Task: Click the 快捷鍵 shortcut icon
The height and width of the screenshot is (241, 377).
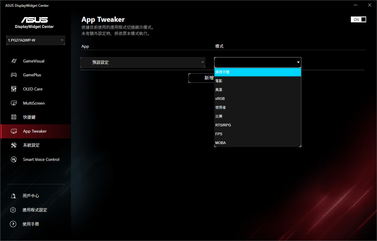Action: tap(14, 117)
